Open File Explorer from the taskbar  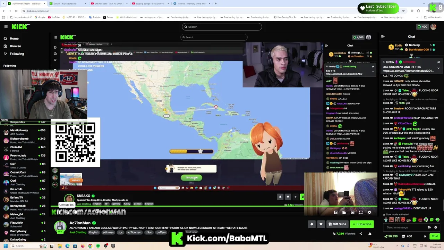tap(60, 246)
